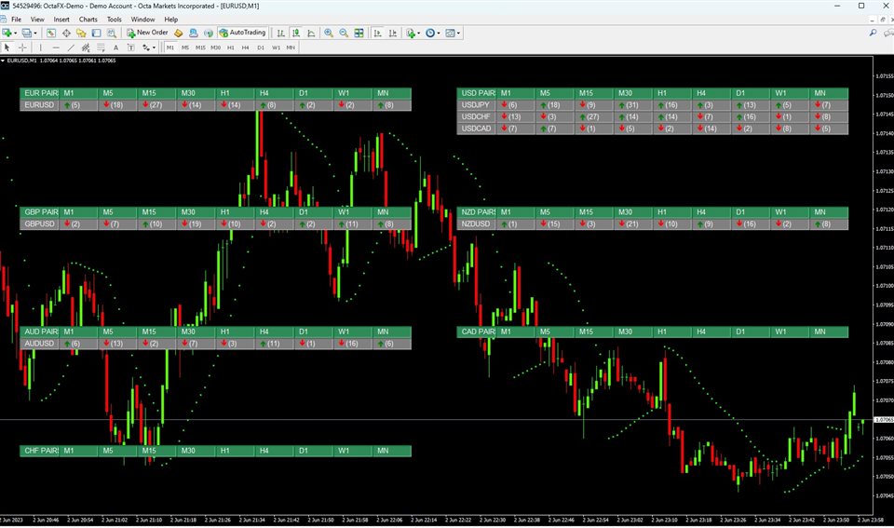
Task: Switch chart to candlesticks view
Action: pos(296,34)
